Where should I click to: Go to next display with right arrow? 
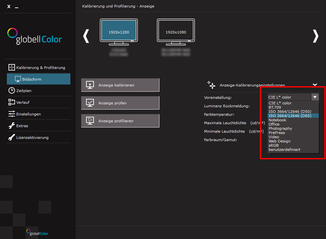click(315, 36)
